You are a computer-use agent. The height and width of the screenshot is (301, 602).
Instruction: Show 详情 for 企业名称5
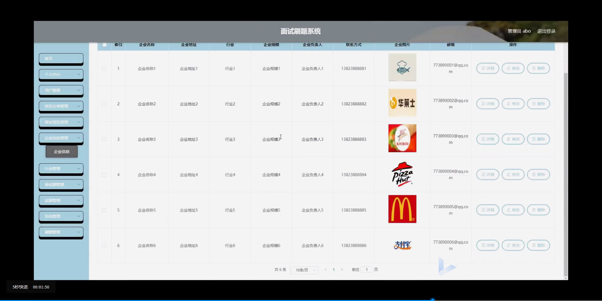click(488, 210)
